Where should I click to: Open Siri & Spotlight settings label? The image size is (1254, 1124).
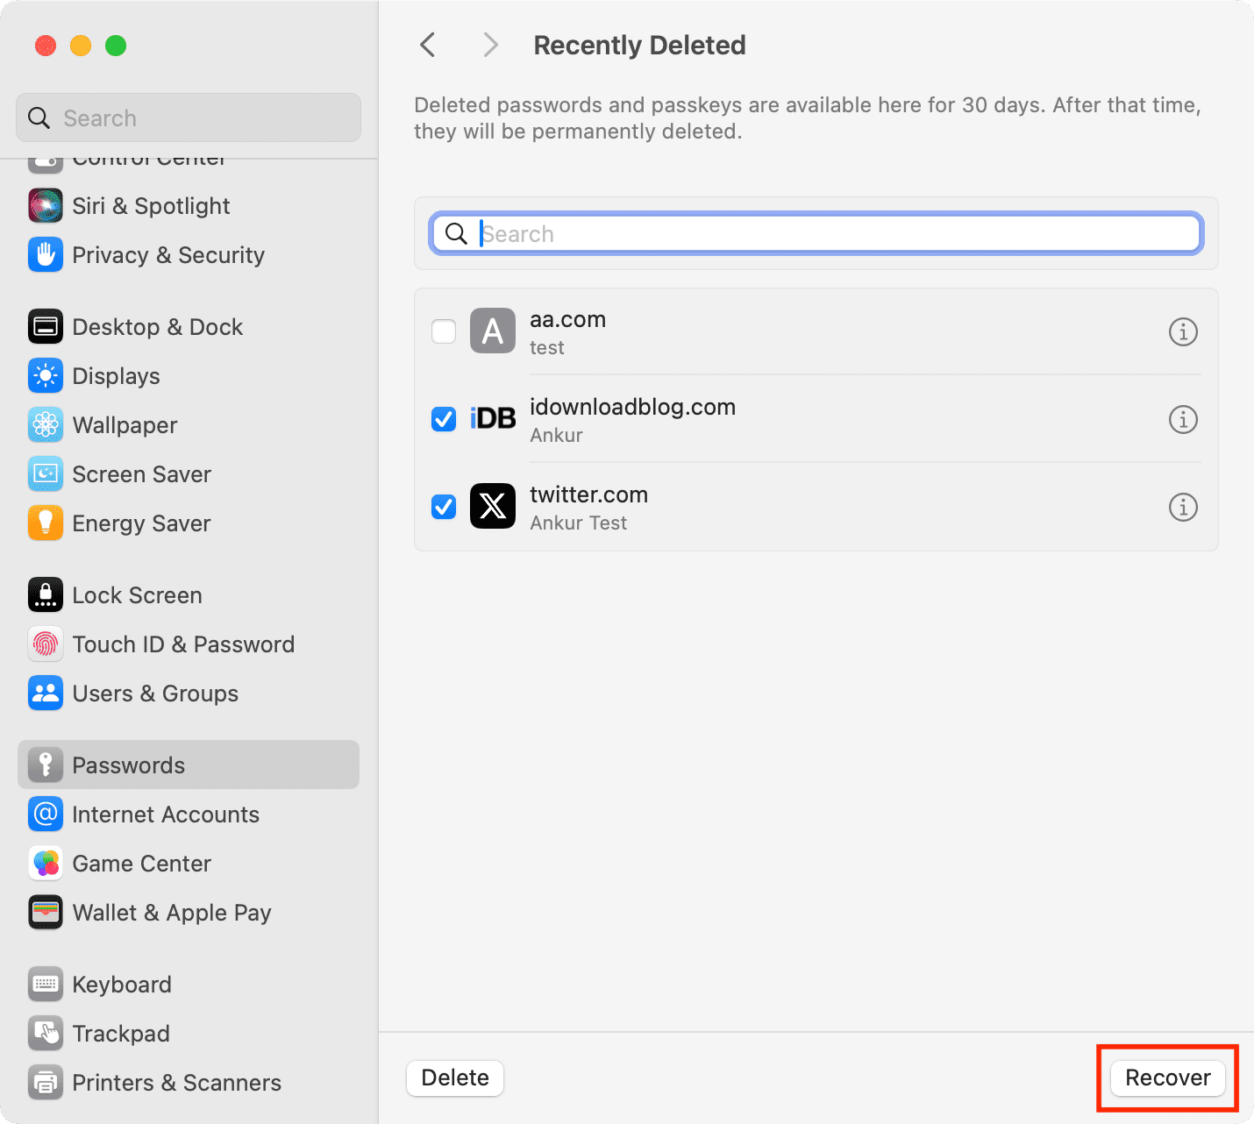point(151,206)
